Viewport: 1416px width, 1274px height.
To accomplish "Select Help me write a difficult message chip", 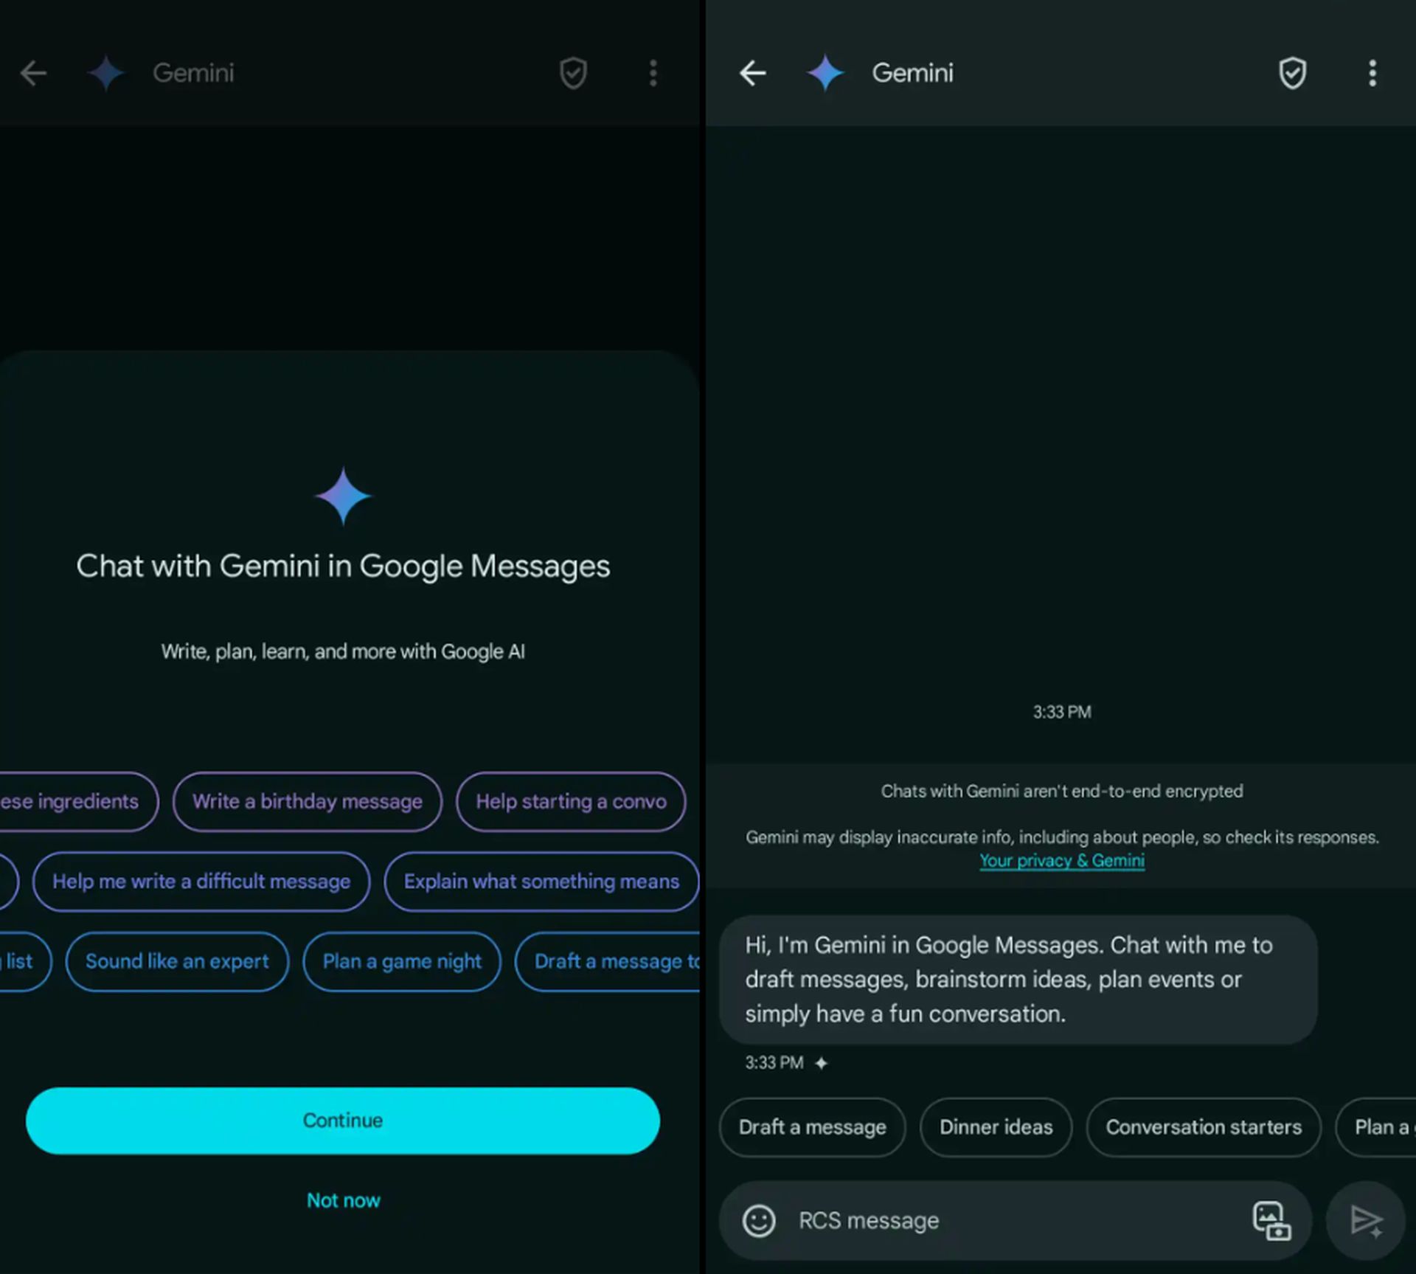I will click(201, 881).
